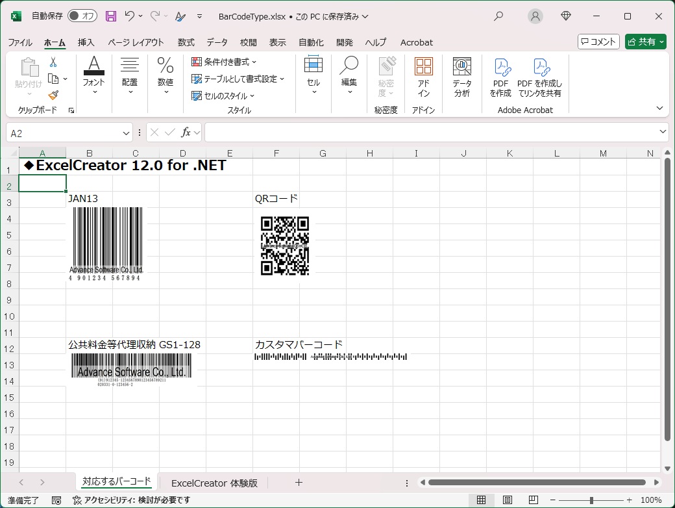Screen dimensions: 675x508
Task: Switch to Normal view icon
Action: pos(482,500)
